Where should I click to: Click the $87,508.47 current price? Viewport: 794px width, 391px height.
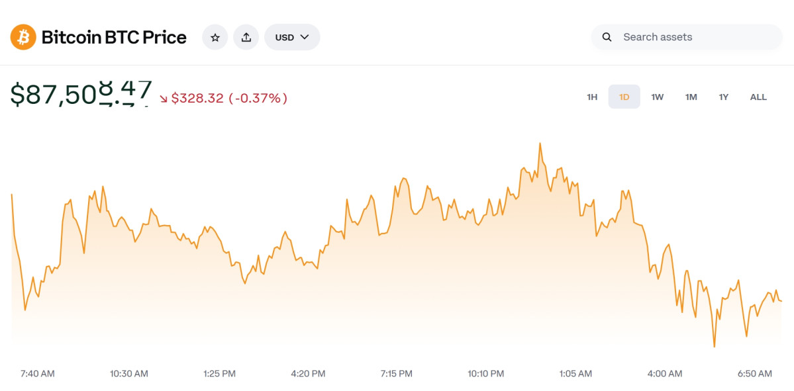point(81,95)
